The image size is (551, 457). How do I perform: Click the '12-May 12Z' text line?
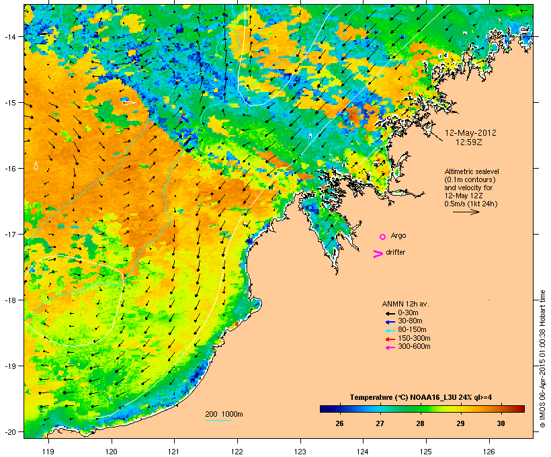click(x=464, y=196)
